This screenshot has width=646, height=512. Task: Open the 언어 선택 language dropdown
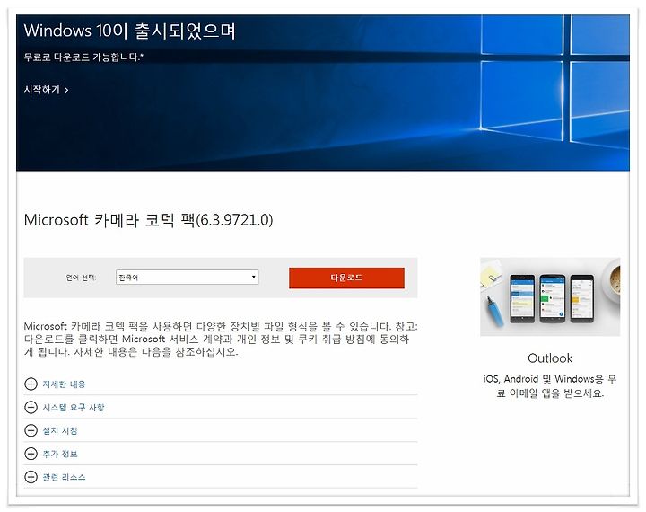coord(187,278)
